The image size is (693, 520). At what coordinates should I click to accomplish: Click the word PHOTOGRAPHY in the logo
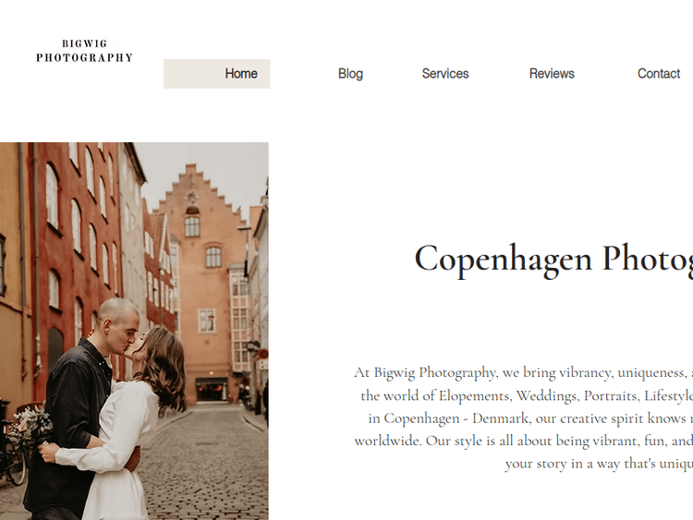84,57
